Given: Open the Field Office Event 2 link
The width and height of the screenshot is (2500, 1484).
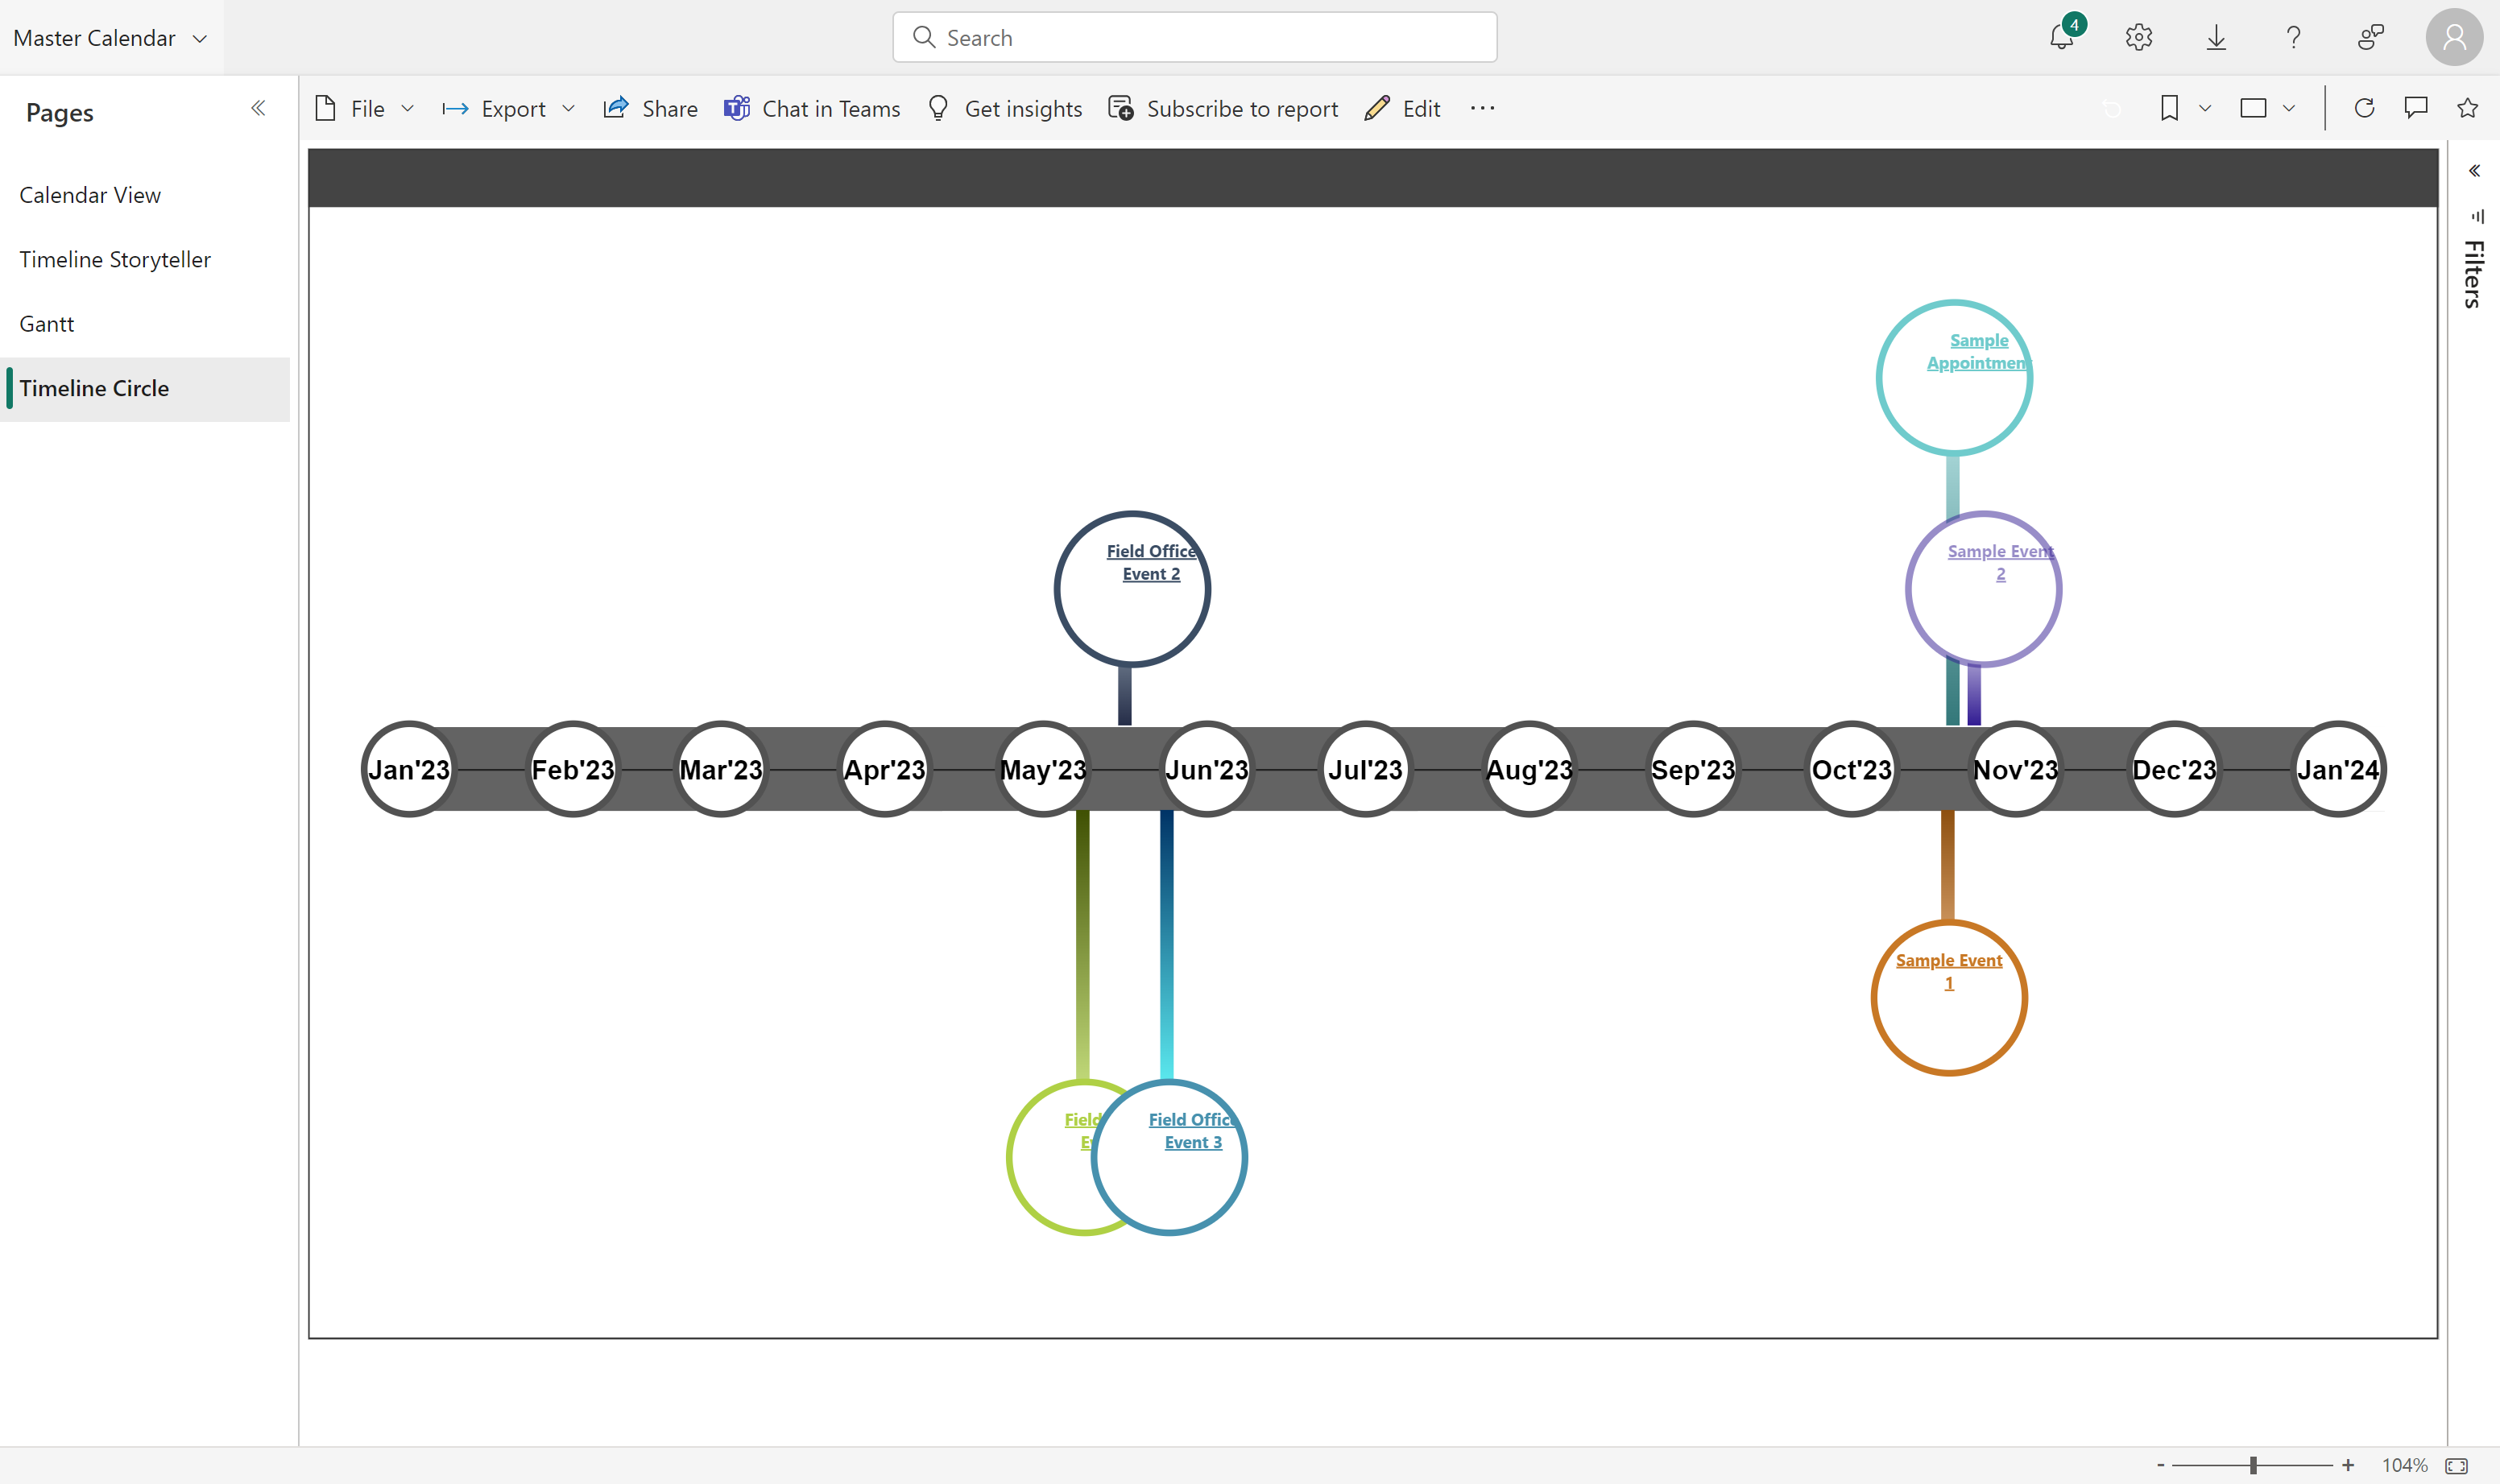Looking at the screenshot, I should (1151, 562).
